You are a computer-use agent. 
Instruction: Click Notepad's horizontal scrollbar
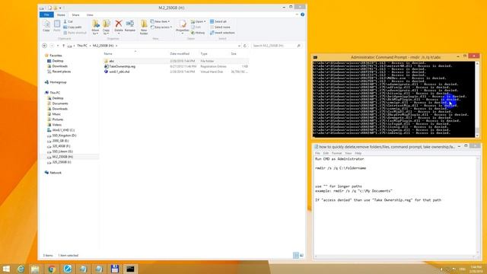tap(395, 256)
